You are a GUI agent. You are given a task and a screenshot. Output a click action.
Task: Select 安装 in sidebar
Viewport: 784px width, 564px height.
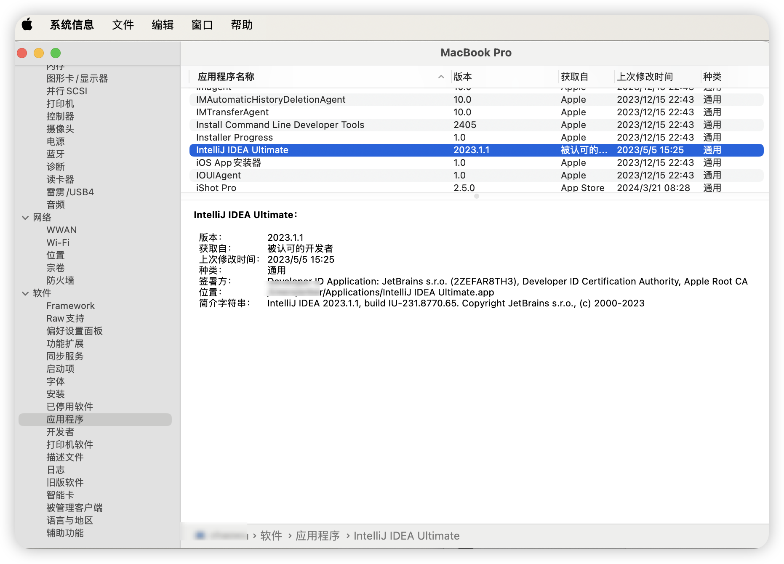tap(56, 394)
